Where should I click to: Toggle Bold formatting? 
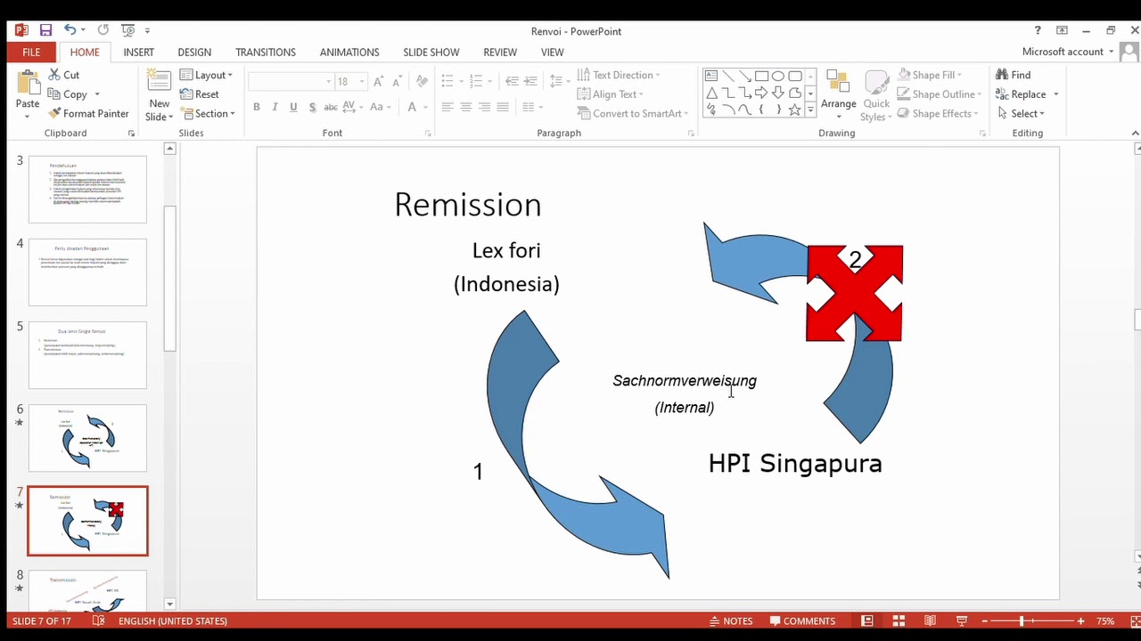click(x=257, y=107)
